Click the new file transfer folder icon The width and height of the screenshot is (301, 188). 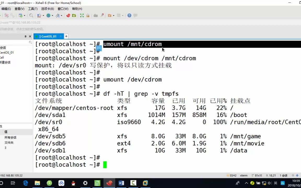110,16
